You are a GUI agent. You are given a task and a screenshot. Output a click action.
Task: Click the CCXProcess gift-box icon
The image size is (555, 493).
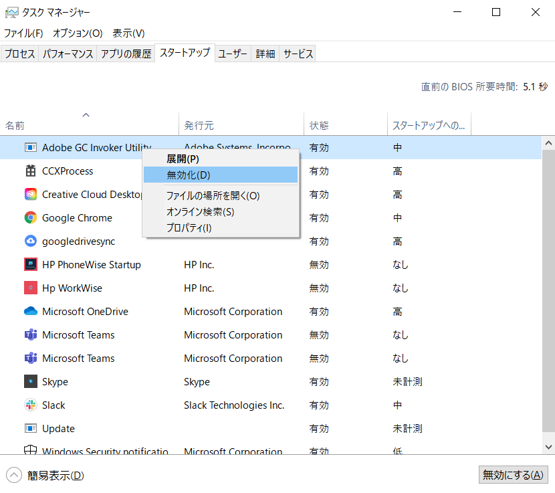click(31, 171)
